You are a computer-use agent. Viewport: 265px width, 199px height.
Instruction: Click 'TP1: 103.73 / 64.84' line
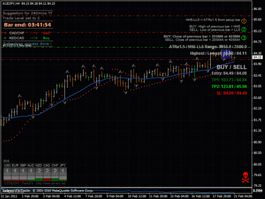(229, 80)
